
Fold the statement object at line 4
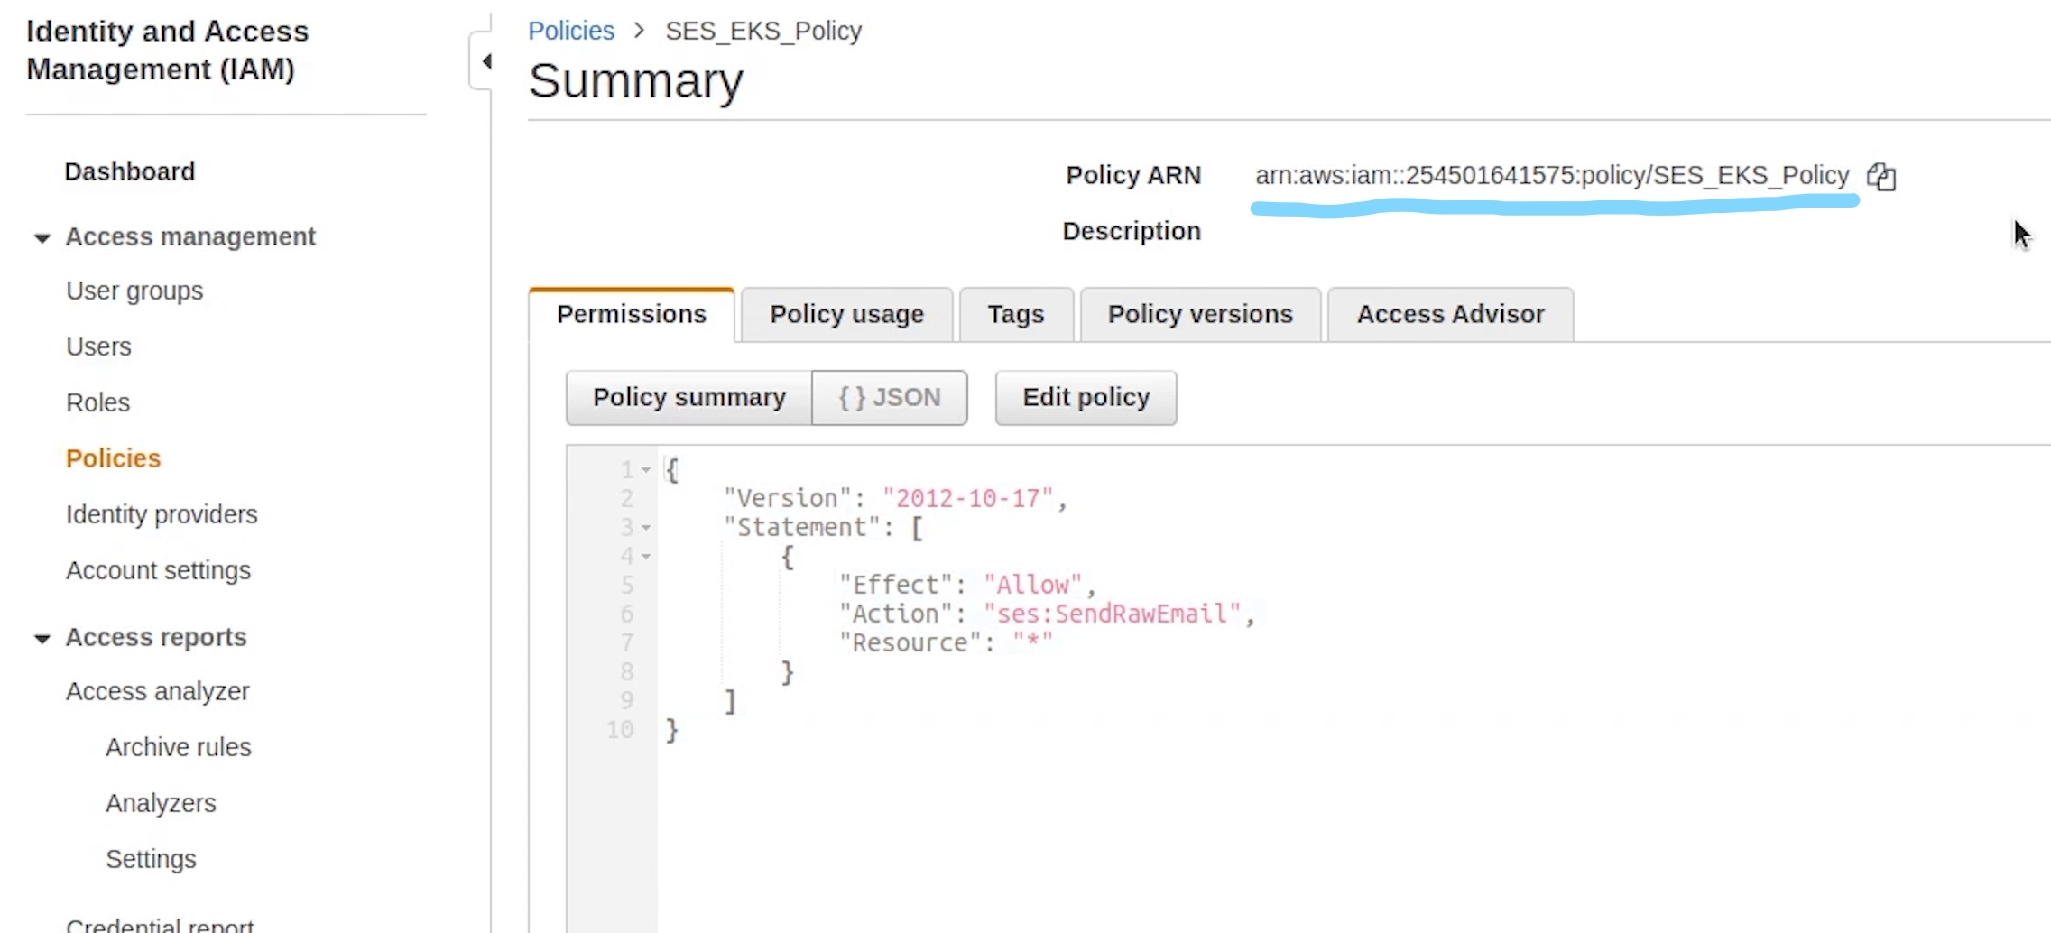point(646,557)
